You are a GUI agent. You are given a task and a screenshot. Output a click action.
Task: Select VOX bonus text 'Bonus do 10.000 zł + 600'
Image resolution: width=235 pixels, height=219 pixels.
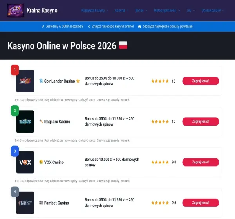(x=103, y=160)
